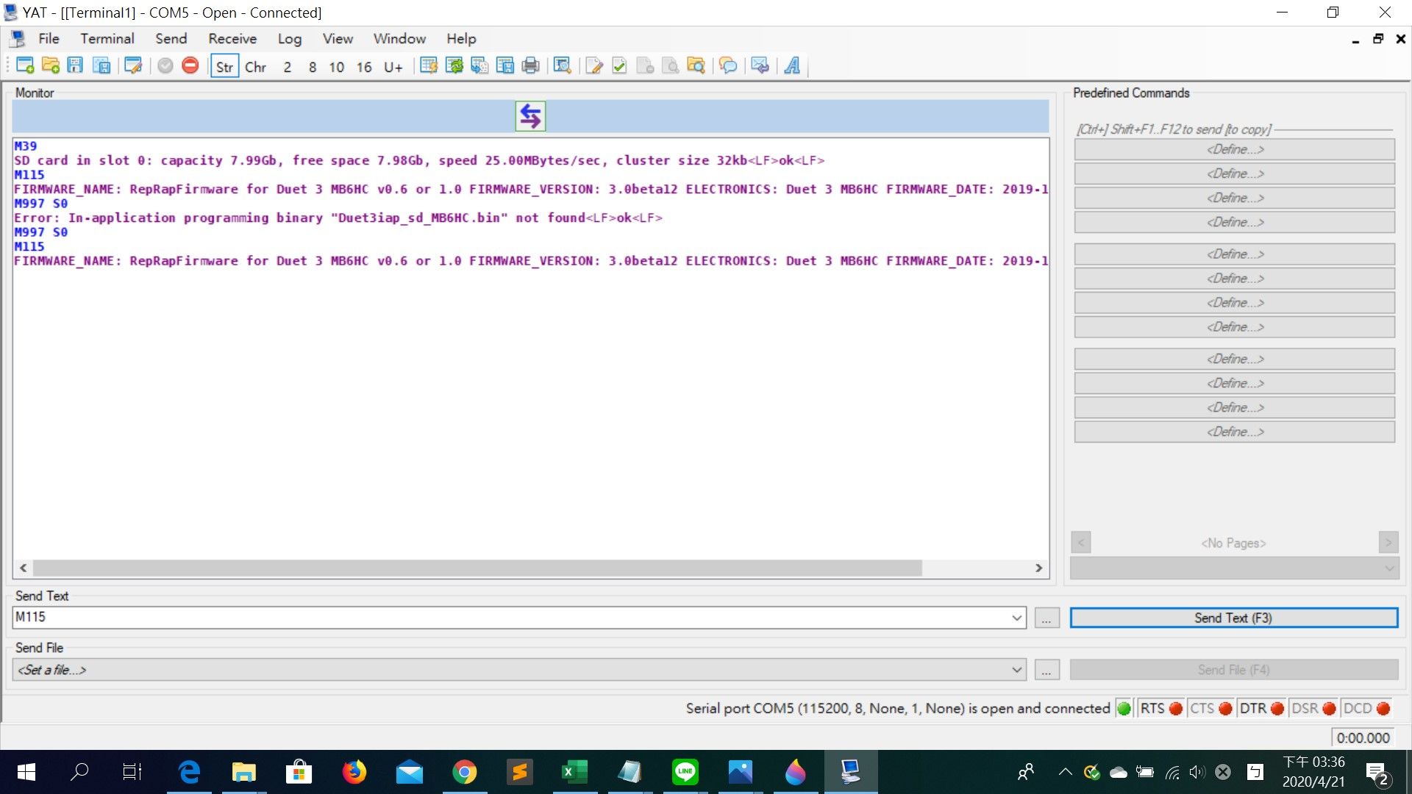Click the bidirectional arrows icon above monitor
1412x794 pixels.
pos(530,116)
